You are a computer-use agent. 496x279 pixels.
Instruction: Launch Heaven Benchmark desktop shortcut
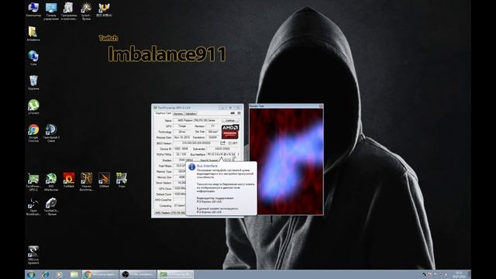pyautogui.click(x=86, y=182)
